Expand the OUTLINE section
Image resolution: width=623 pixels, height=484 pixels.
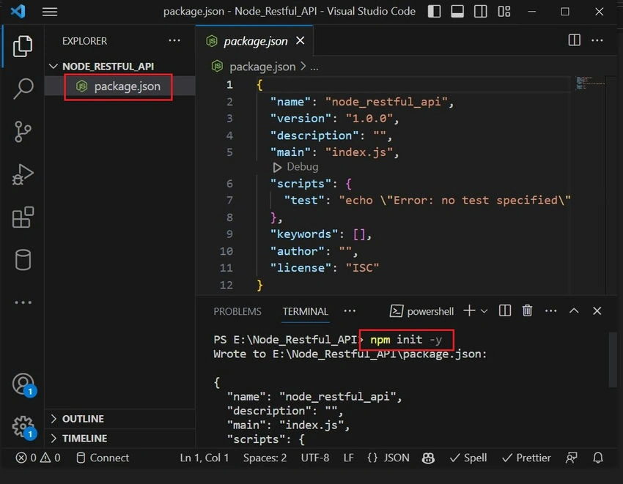[83, 419]
